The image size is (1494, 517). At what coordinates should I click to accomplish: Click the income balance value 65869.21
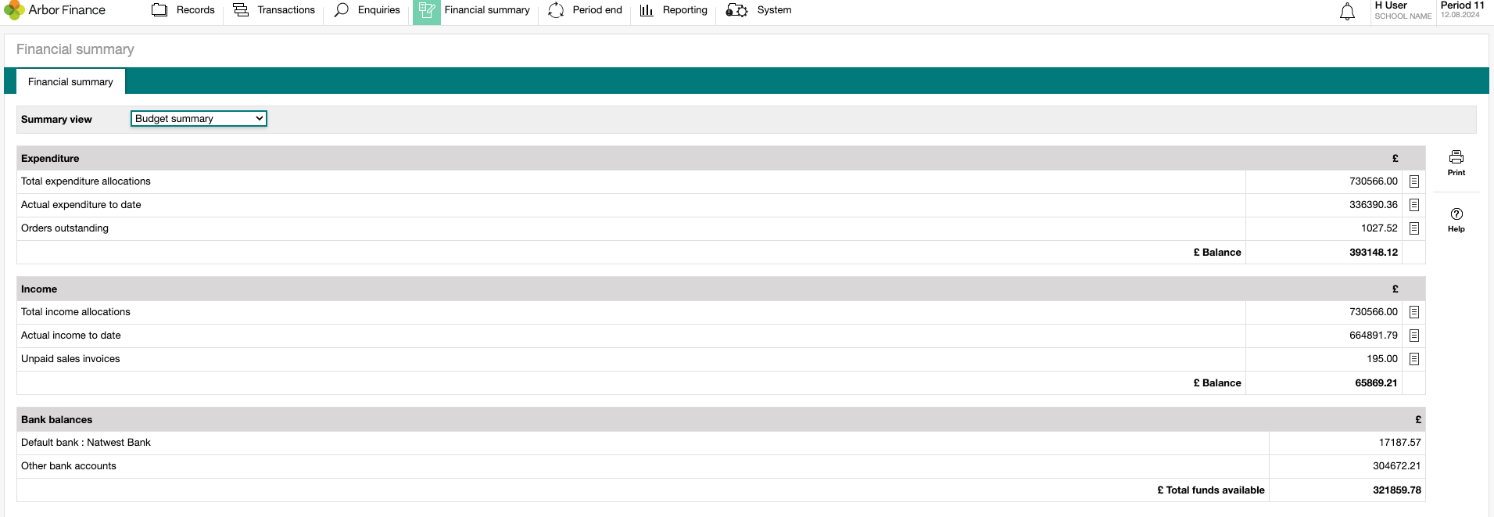(1376, 383)
